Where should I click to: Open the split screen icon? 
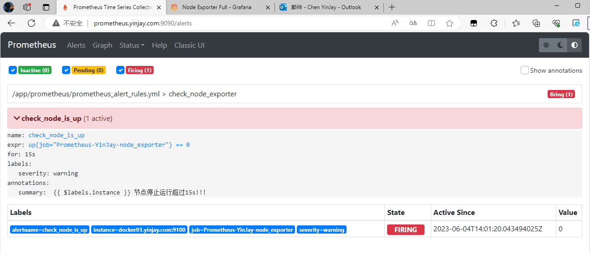(431, 23)
